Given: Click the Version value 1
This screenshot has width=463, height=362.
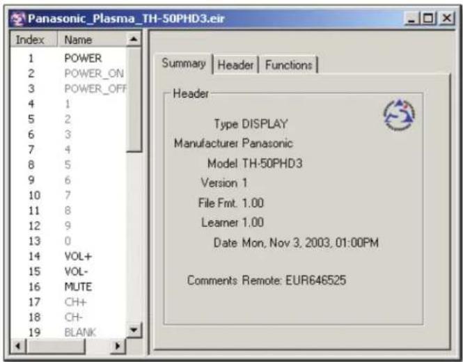Looking at the screenshot, I should [245, 183].
